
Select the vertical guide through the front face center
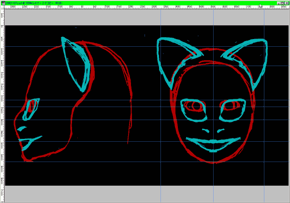click(213, 174)
